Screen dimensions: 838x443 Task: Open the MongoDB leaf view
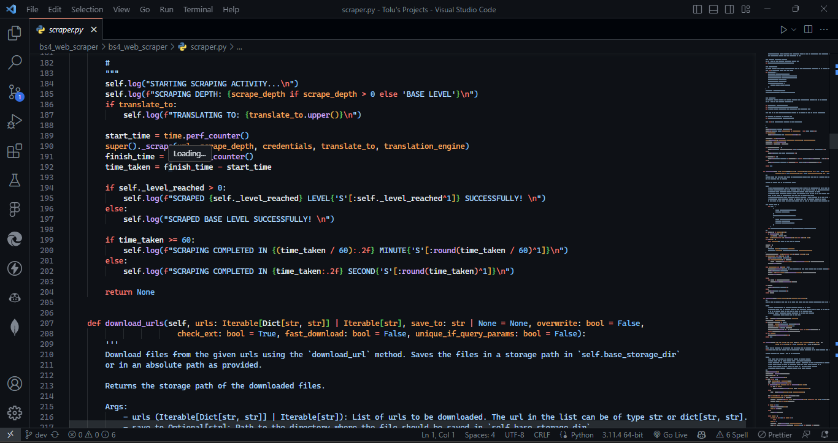click(x=14, y=327)
